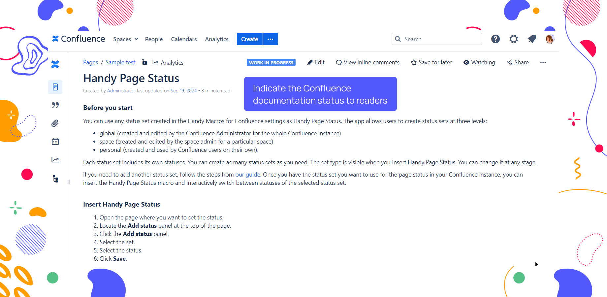Viewport: 607px width, 297px height.
Task: Open the Sep 19, 2024 date link
Action: click(184, 91)
